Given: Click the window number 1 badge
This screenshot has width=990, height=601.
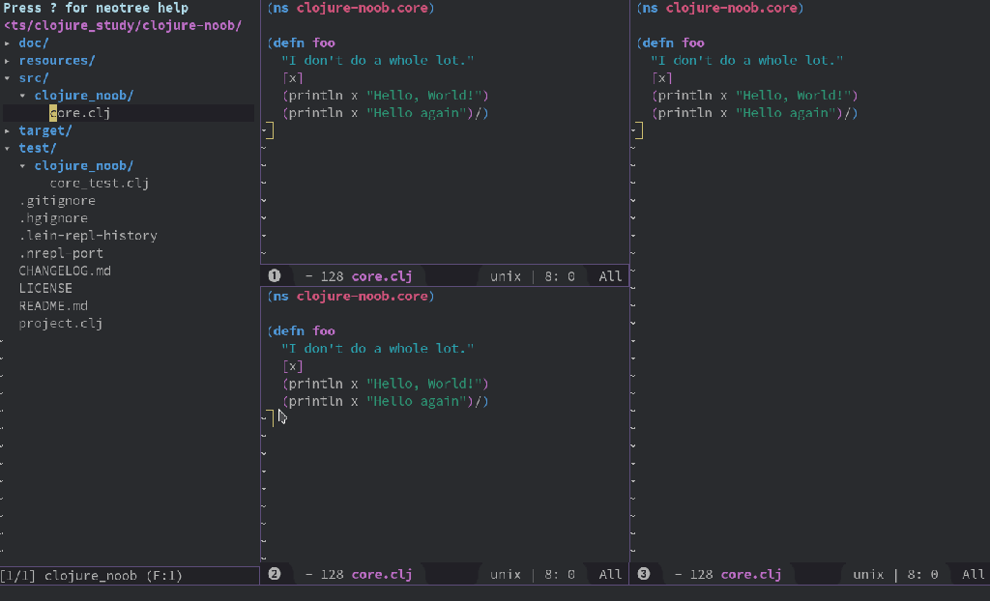Looking at the screenshot, I should (274, 276).
